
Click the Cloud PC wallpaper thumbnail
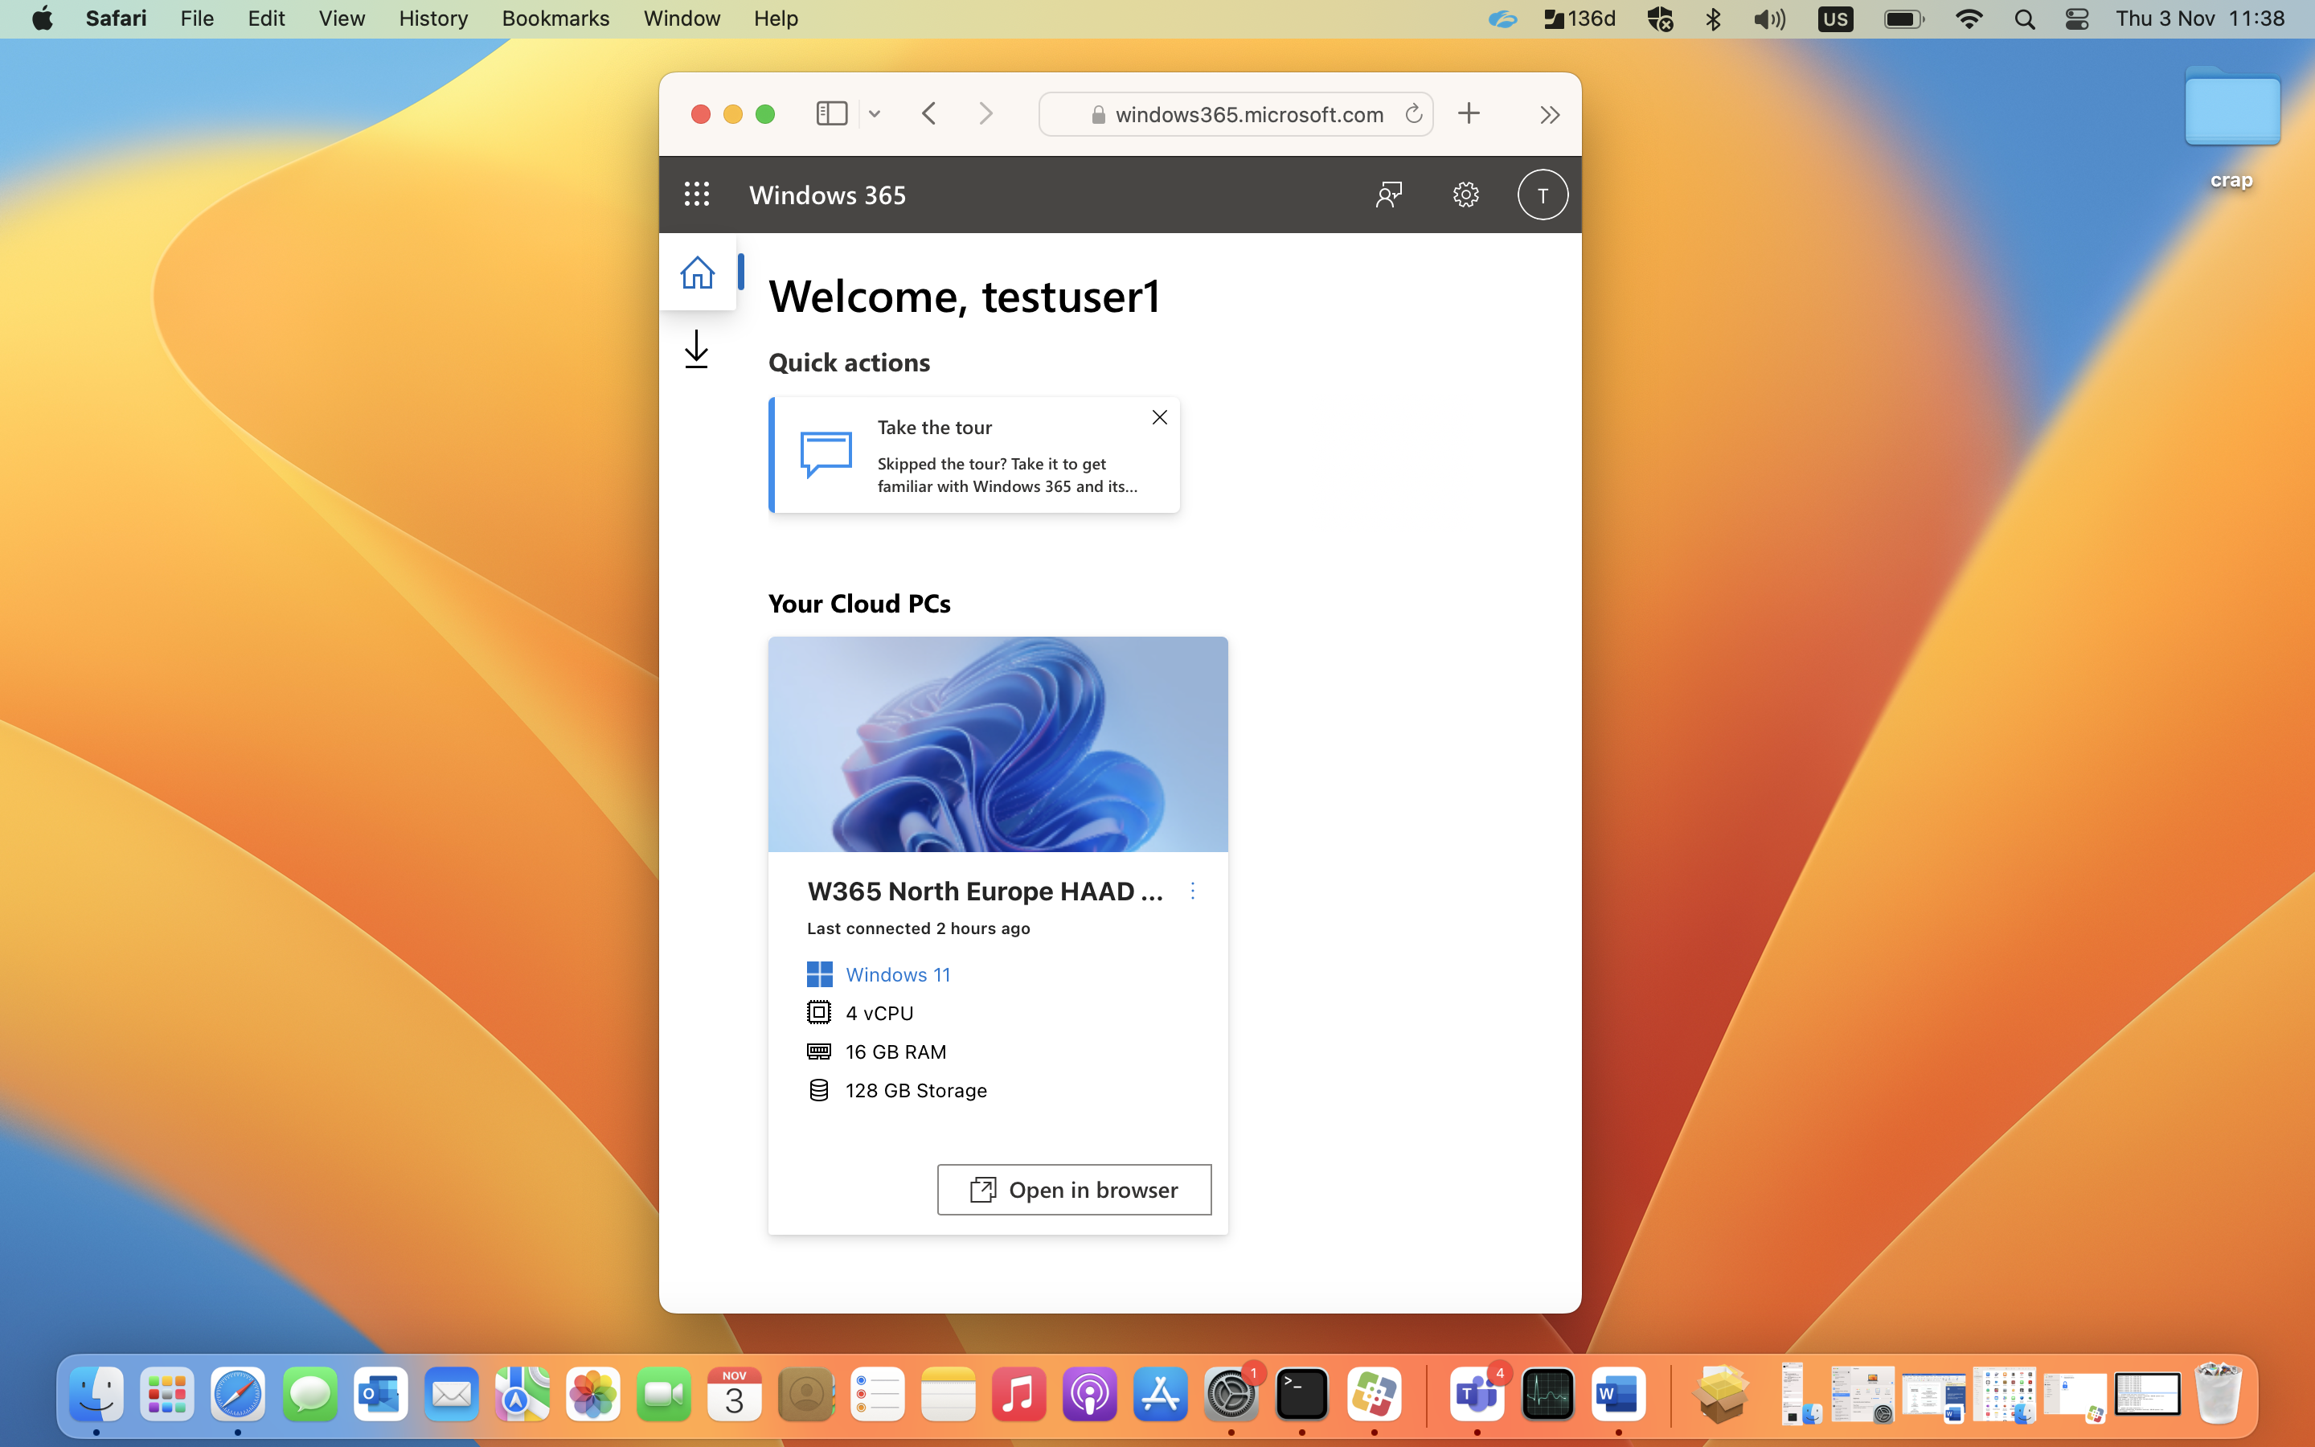point(998,744)
